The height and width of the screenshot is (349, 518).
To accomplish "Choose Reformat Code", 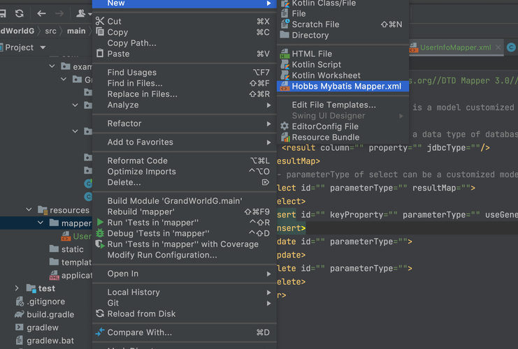I will [x=185, y=161].
